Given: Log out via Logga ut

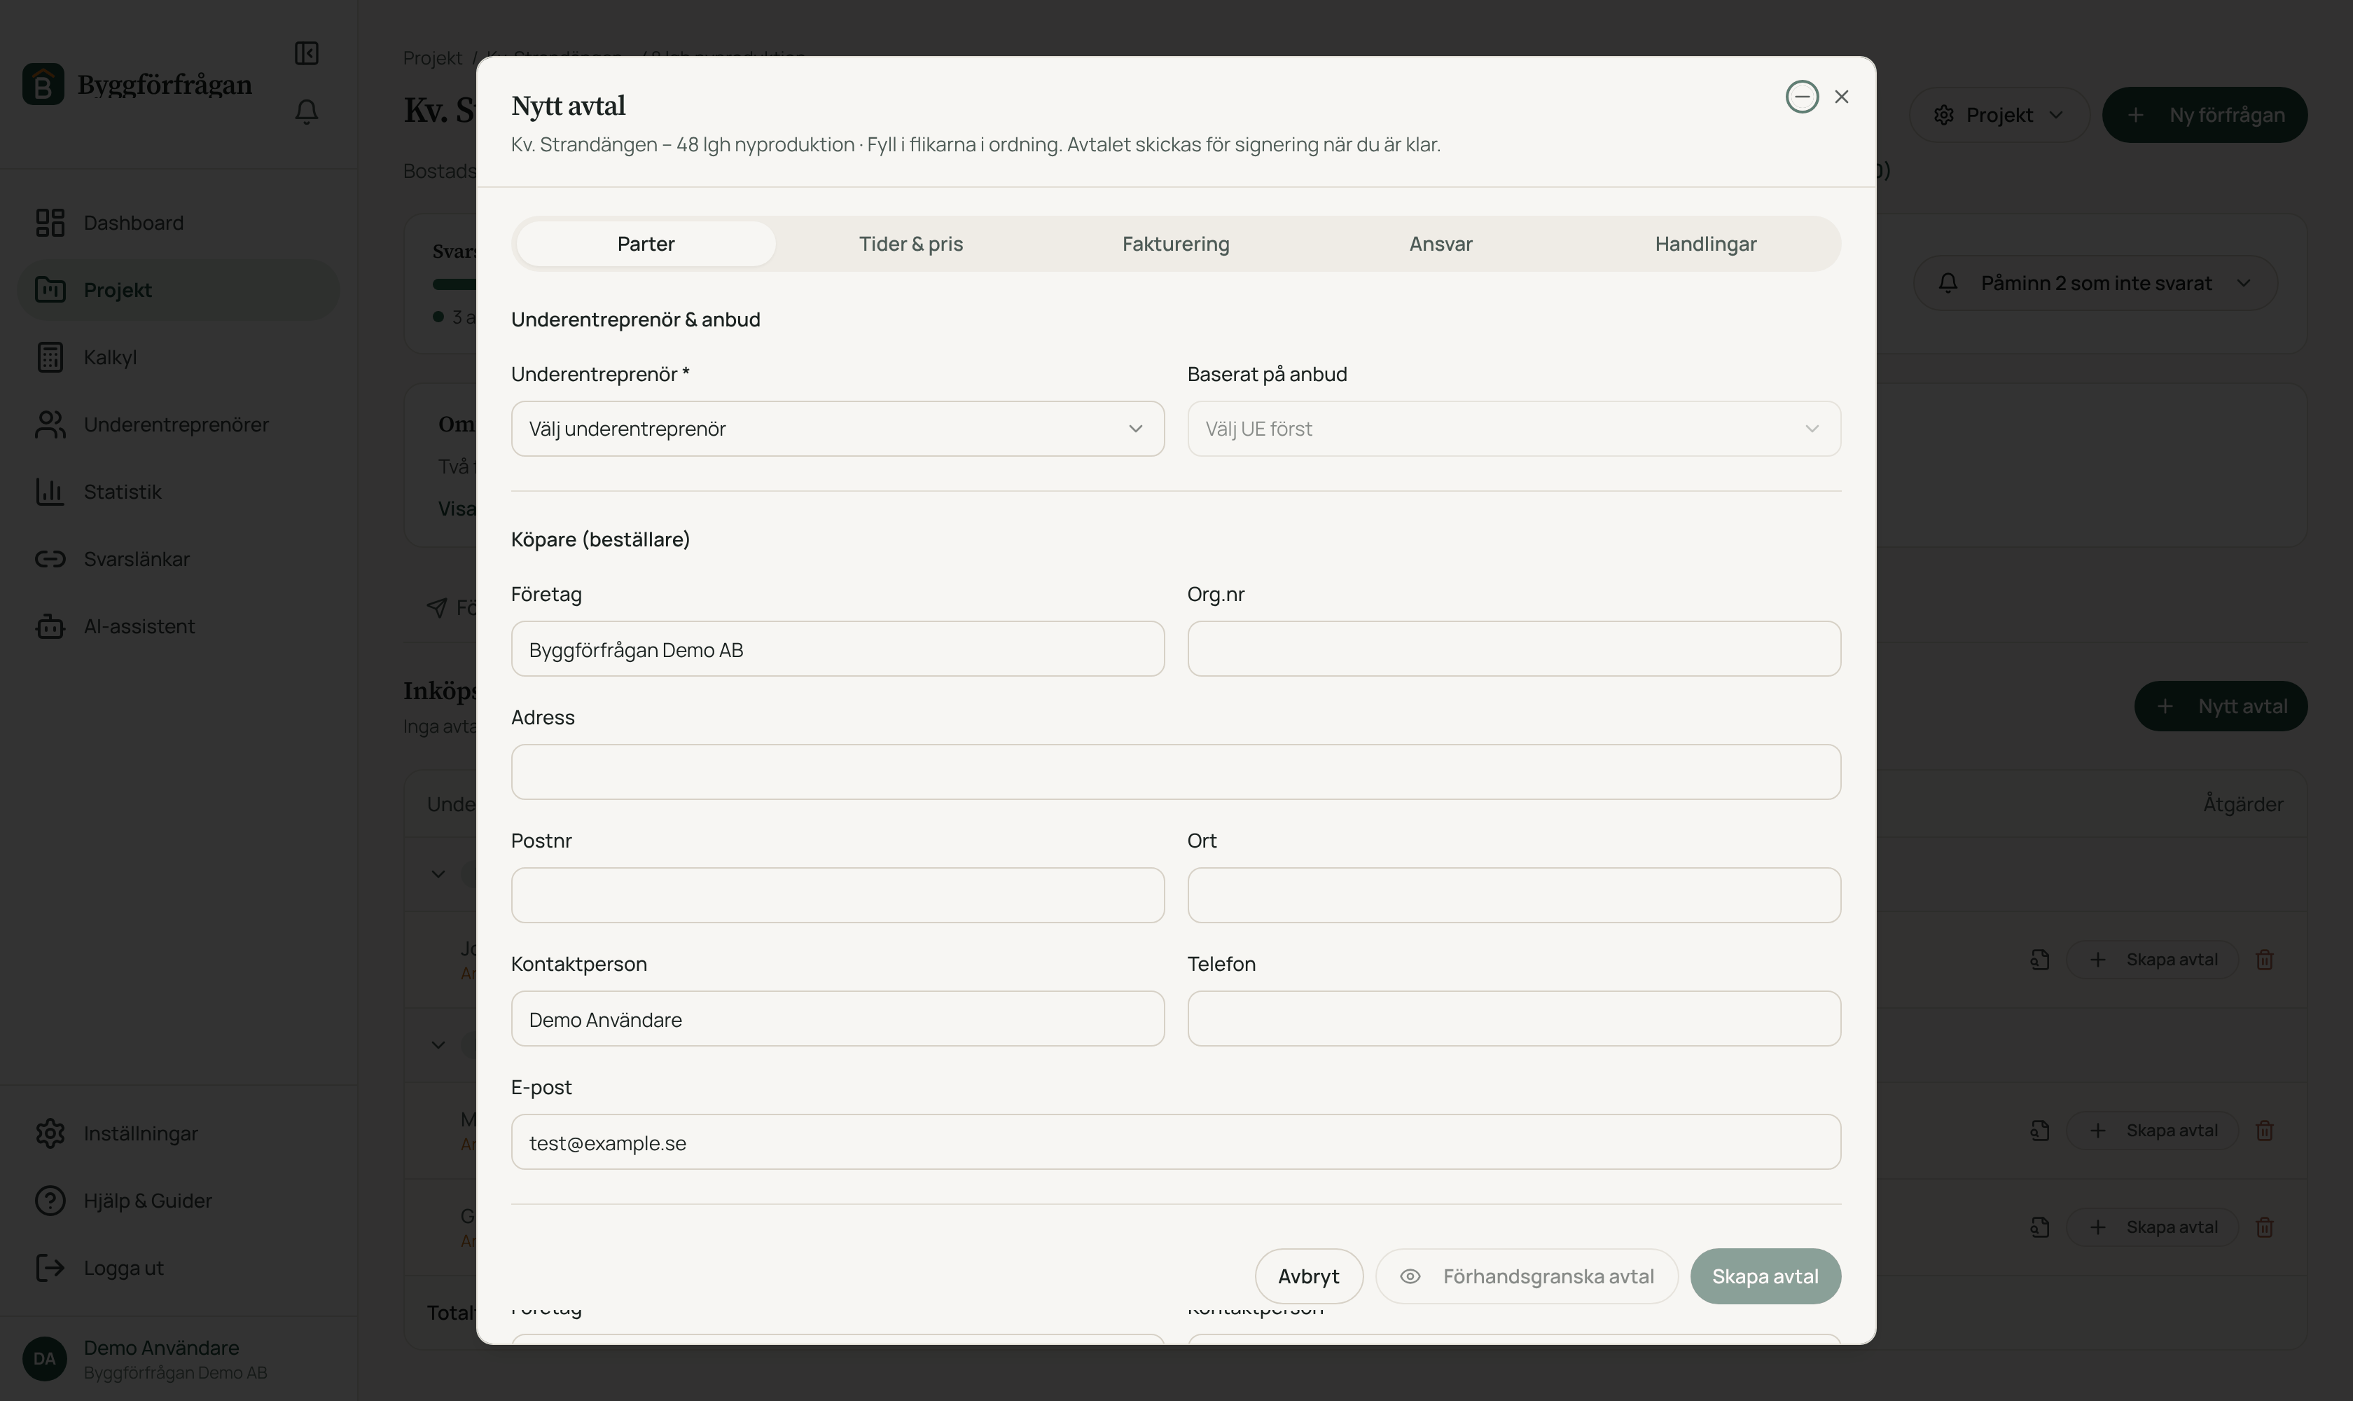Looking at the screenshot, I should [x=179, y=1267].
